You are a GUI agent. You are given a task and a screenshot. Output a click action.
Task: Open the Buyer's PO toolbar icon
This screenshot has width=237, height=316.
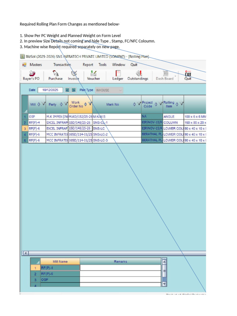31,75
